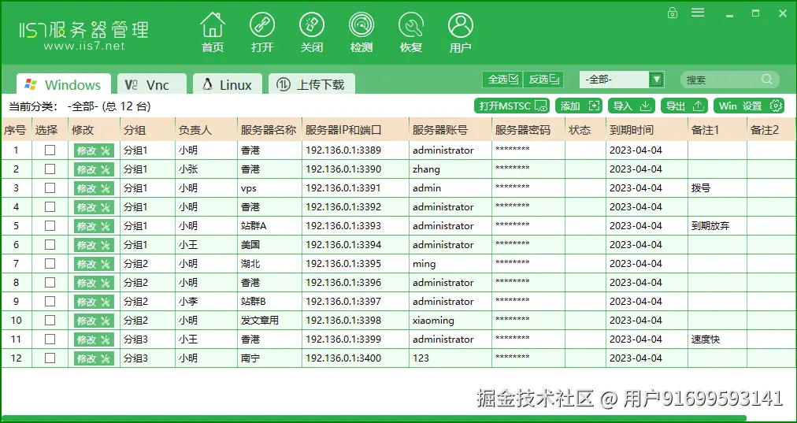This screenshot has height=423, width=797.
Task: Click the 添加 add server button
Action: (578, 106)
